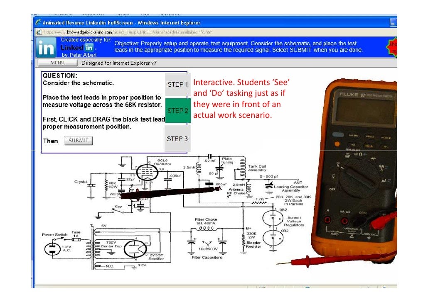This screenshot has width=428, height=302.
Task: Click the lower 0B2 voltage regulator tube
Action: [x=273, y=238]
